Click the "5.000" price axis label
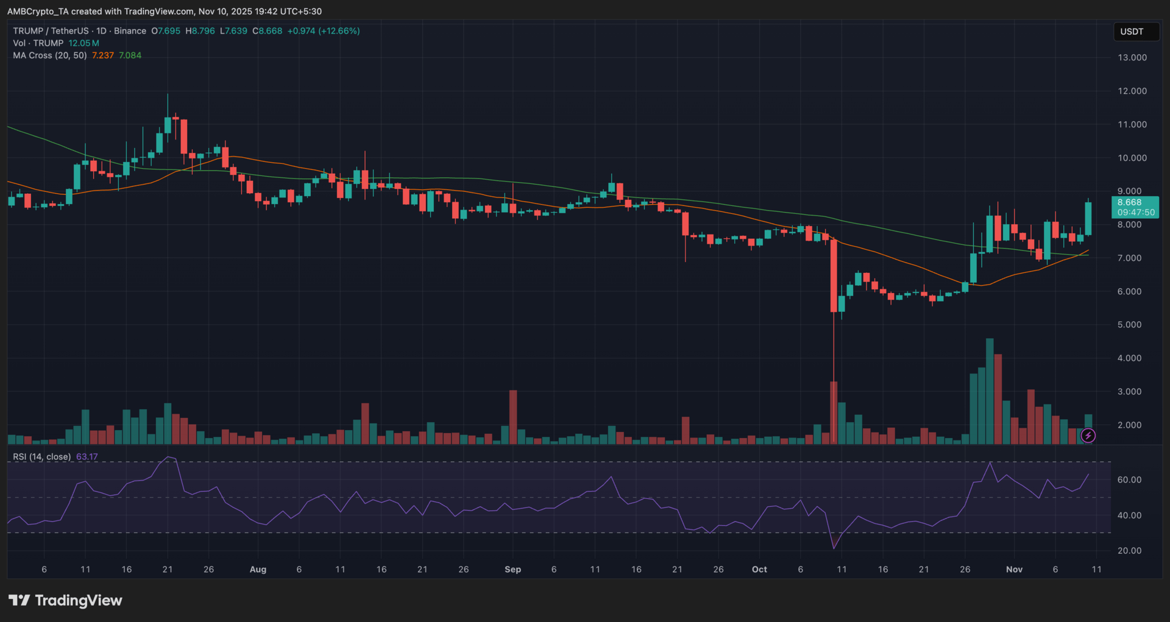The height and width of the screenshot is (622, 1170). [1130, 325]
